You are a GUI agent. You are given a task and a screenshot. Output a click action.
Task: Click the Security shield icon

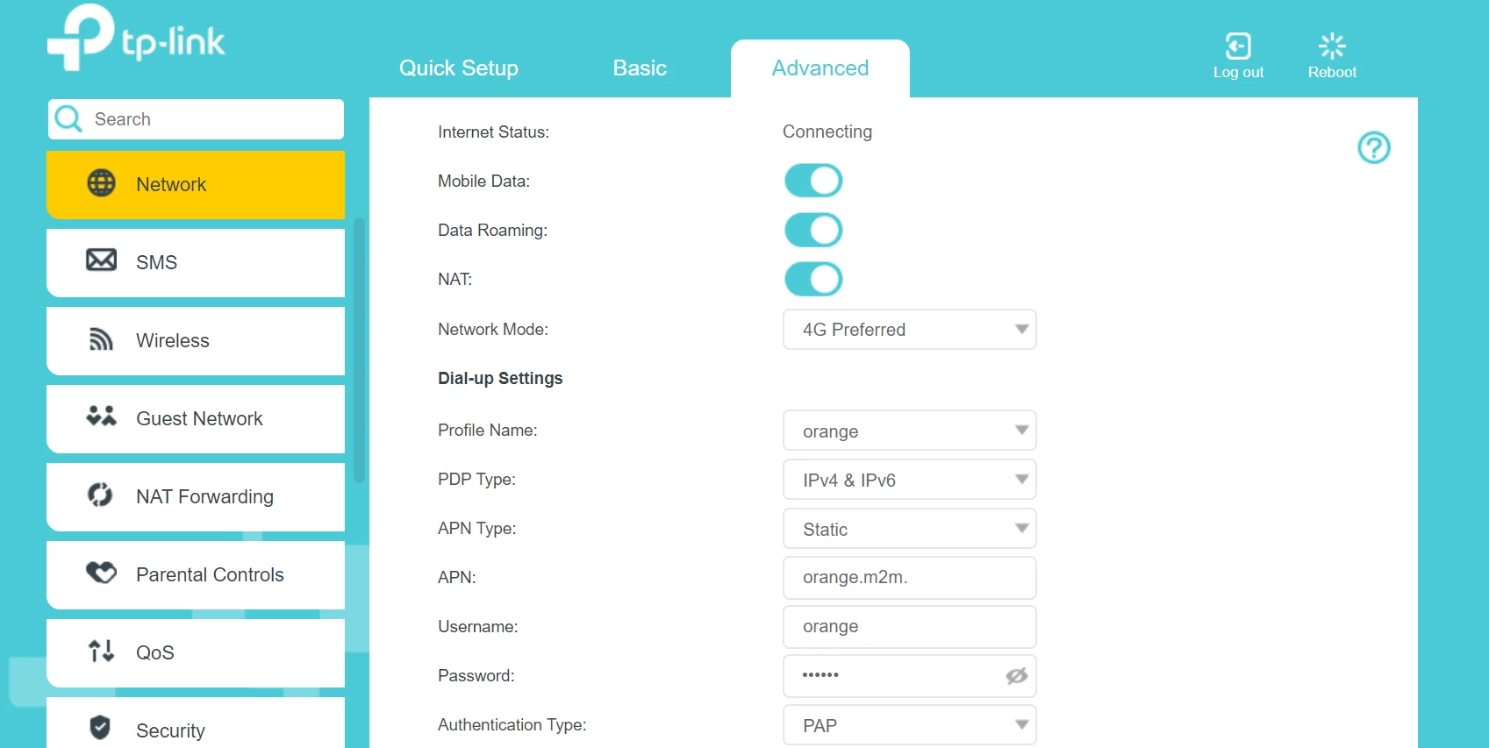point(100,728)
